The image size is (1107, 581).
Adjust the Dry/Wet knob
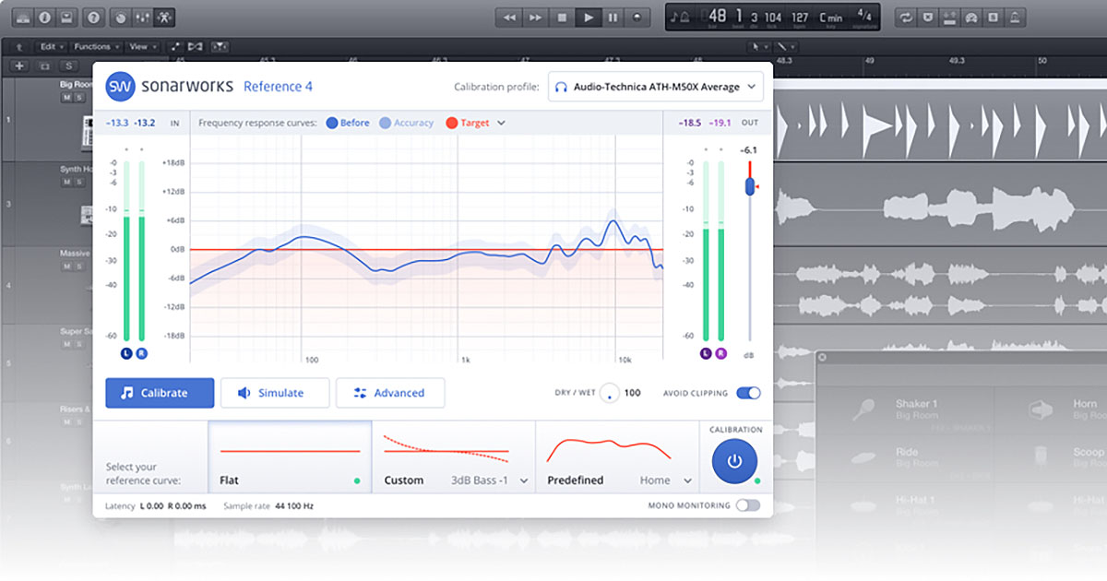[609, 393]
